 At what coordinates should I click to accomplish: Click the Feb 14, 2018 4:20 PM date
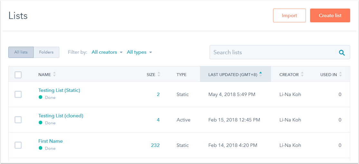point(232,145)
